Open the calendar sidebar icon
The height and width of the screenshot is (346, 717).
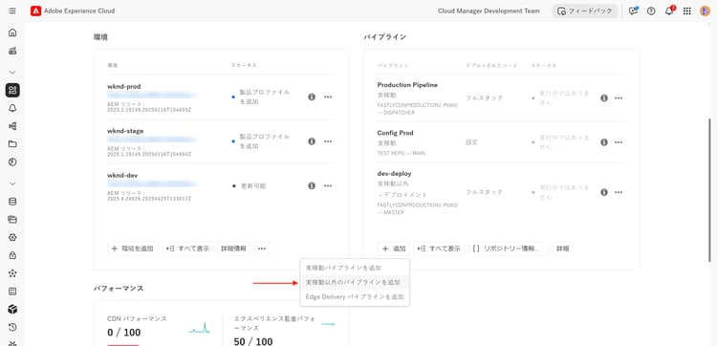[12, 292]
